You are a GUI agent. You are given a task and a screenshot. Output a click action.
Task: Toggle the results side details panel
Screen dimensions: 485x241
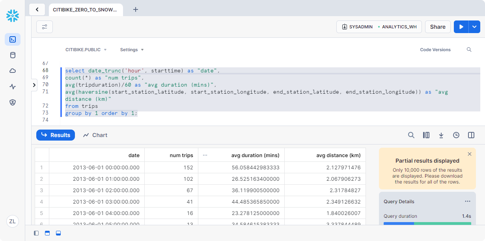(471, 135)
